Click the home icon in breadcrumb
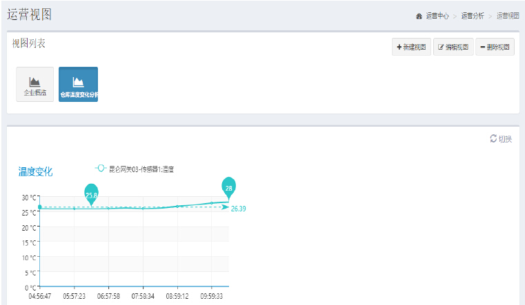Viewport: 525px width, 305px height. (419, 16)
